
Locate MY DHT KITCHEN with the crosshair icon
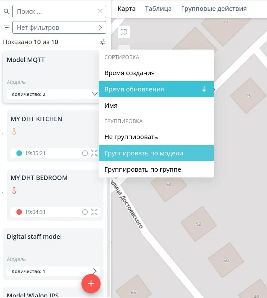tap(85, 153)
